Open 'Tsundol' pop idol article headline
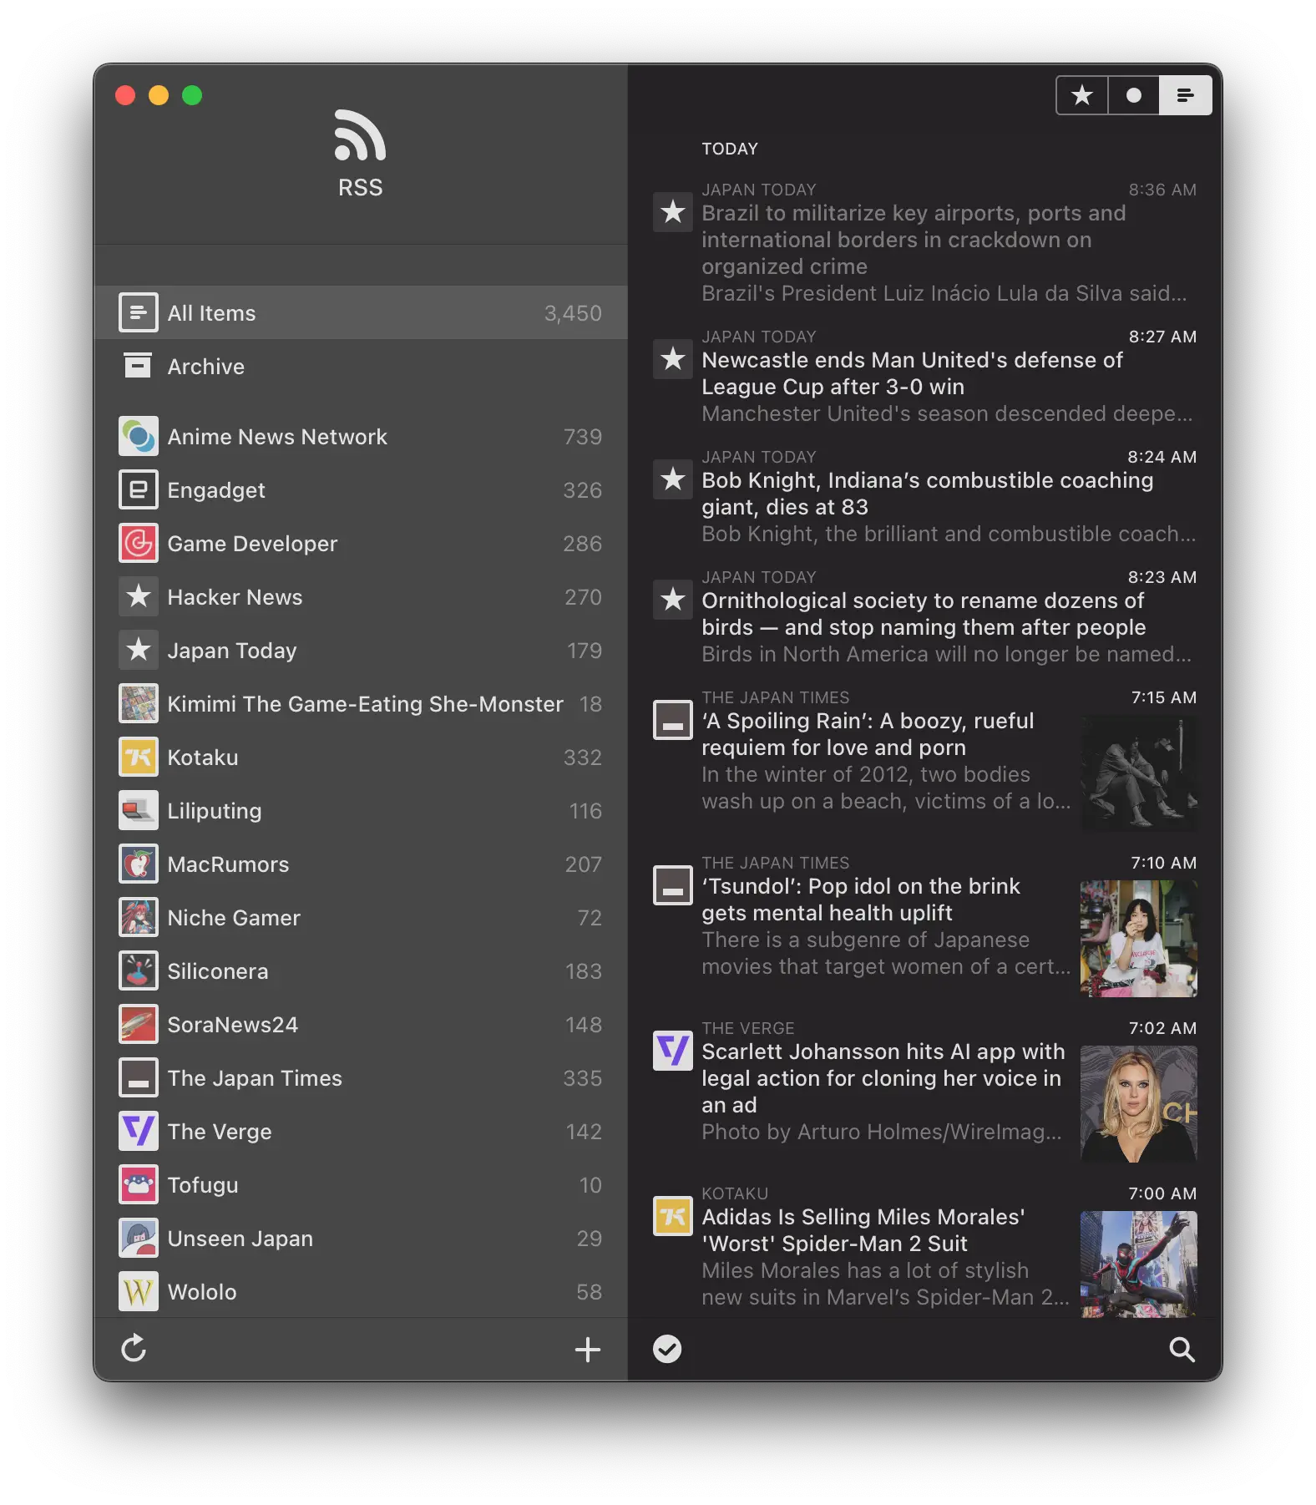 [x=861, y=899]
